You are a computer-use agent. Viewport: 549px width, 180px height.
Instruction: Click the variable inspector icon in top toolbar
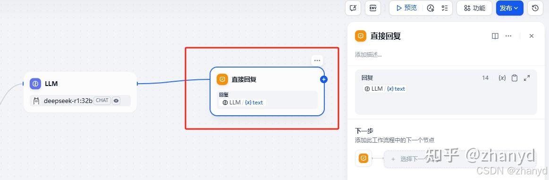[x=353, y=8]
